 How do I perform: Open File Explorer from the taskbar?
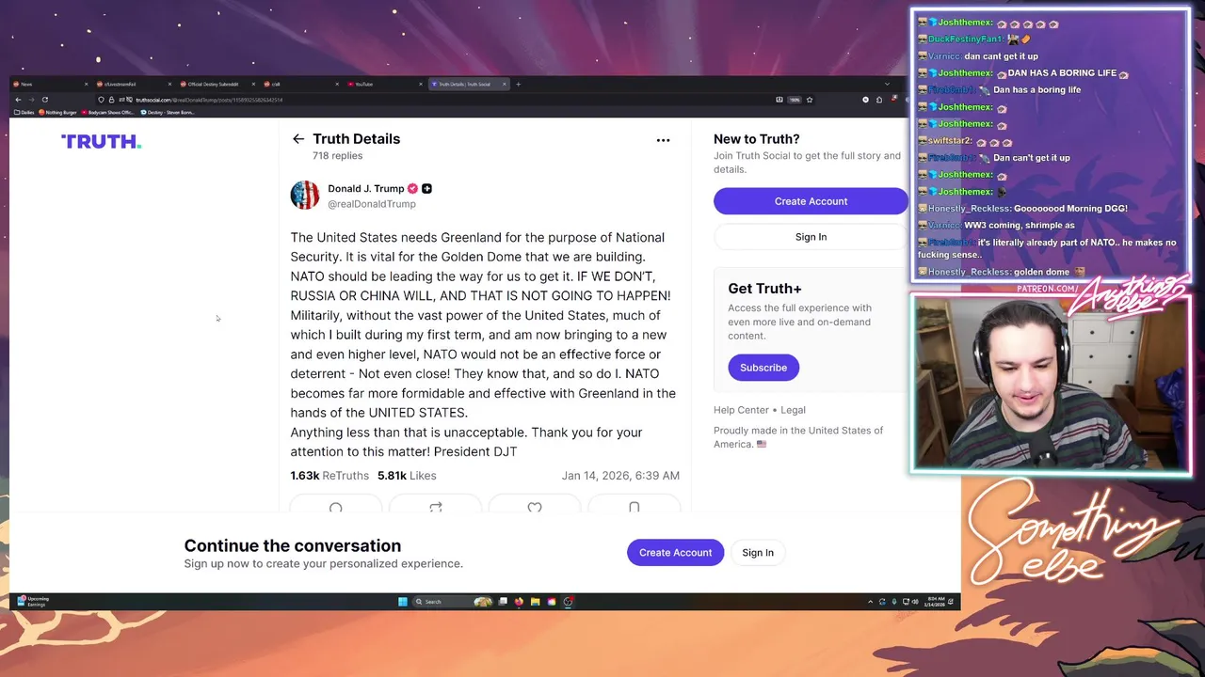click(535, 602)
